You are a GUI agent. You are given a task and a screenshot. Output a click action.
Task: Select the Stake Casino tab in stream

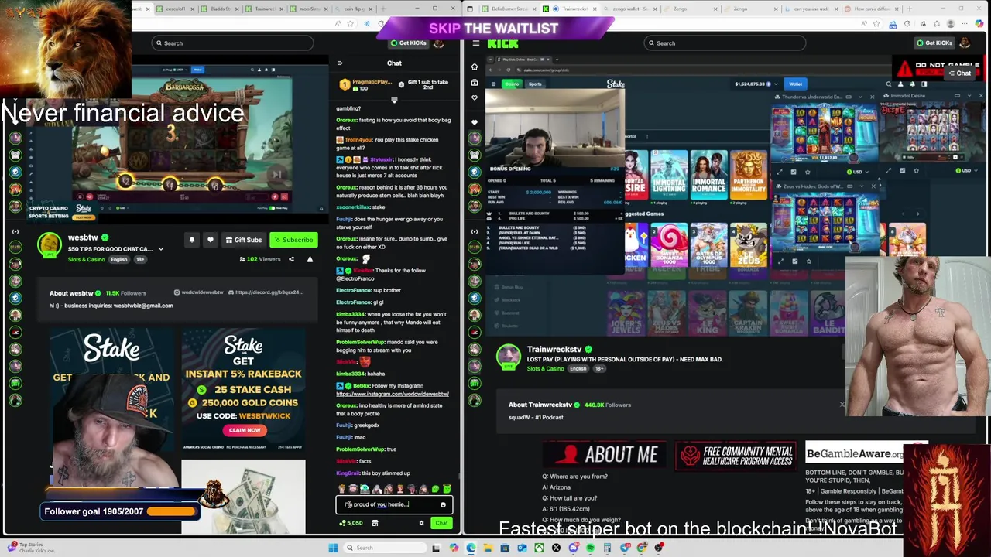tap(511, 84)
